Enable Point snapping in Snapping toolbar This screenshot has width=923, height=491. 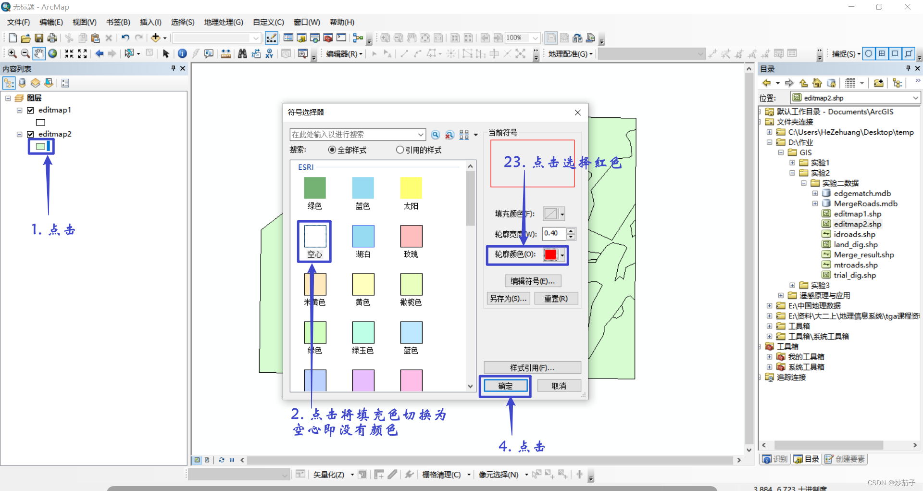click(x=869, y=53)
